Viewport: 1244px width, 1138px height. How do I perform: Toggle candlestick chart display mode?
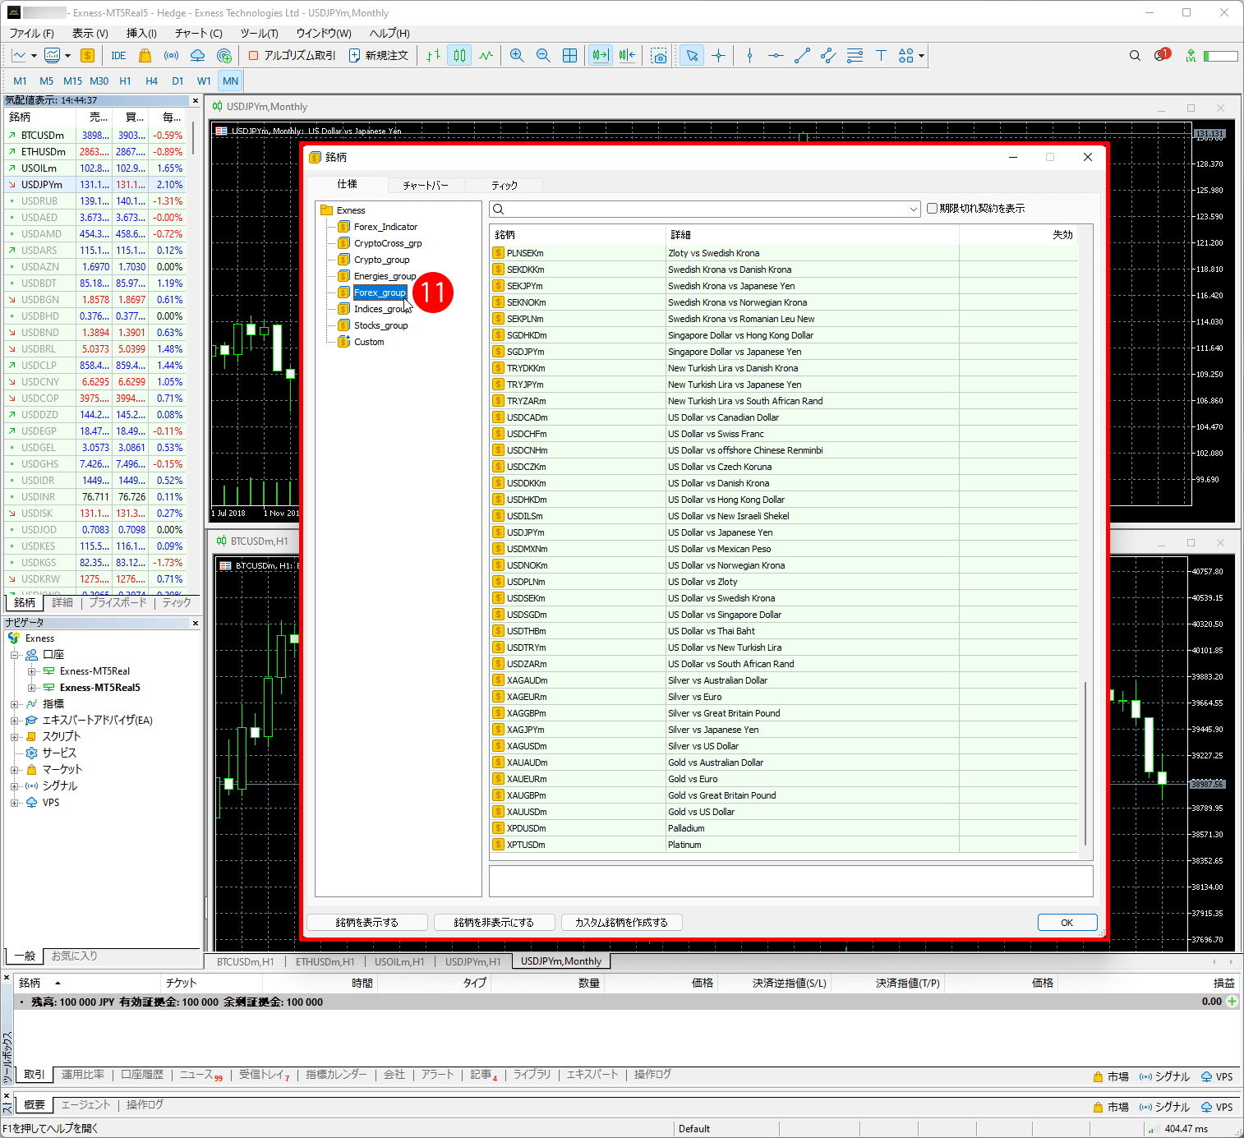click(459, 56)
